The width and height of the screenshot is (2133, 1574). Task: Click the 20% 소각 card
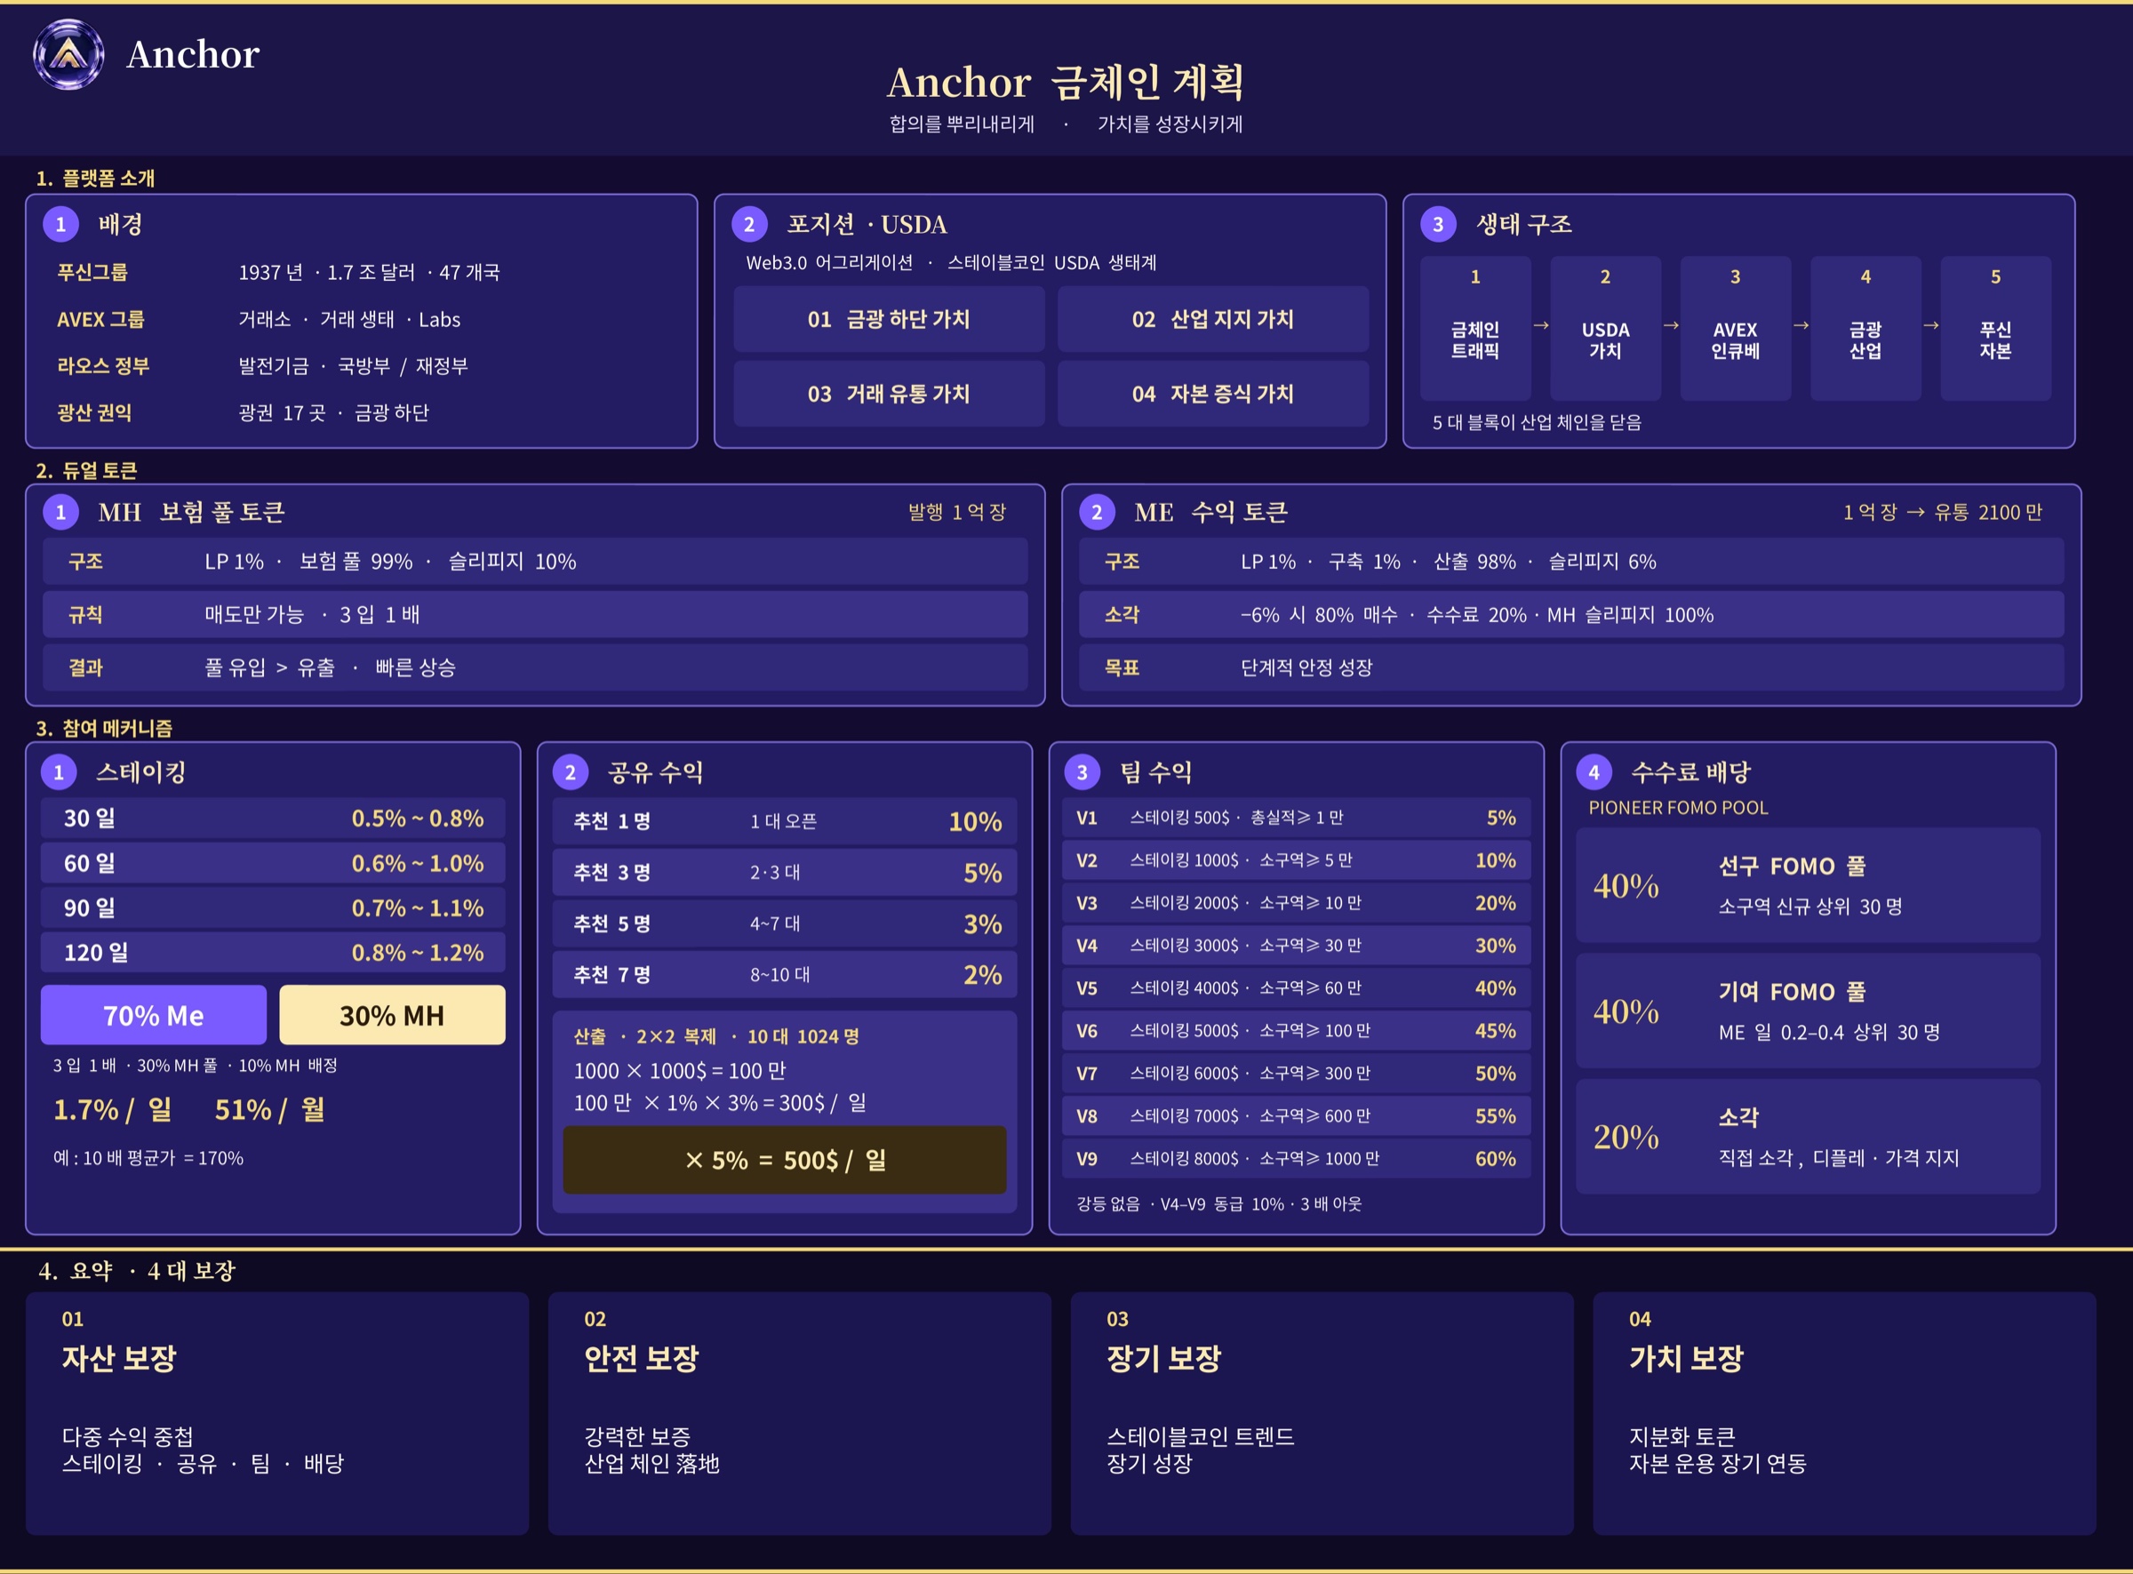pos(1808,1137)
